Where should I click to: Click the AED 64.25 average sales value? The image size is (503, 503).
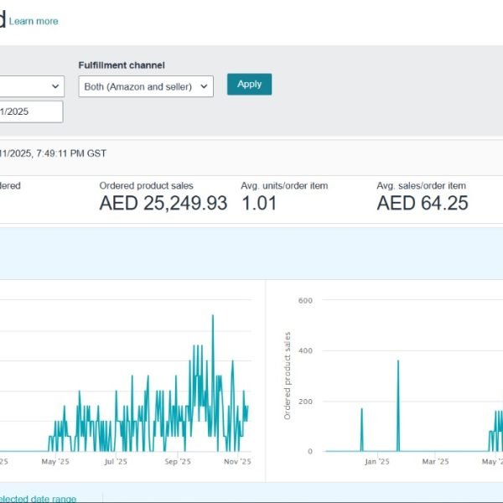422,203
